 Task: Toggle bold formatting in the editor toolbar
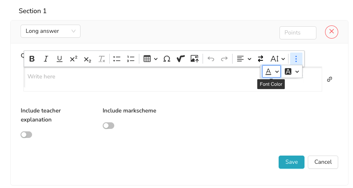pos(32,59)
